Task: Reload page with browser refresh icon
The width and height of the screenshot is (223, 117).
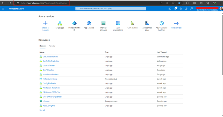Action: pos(10,3)
